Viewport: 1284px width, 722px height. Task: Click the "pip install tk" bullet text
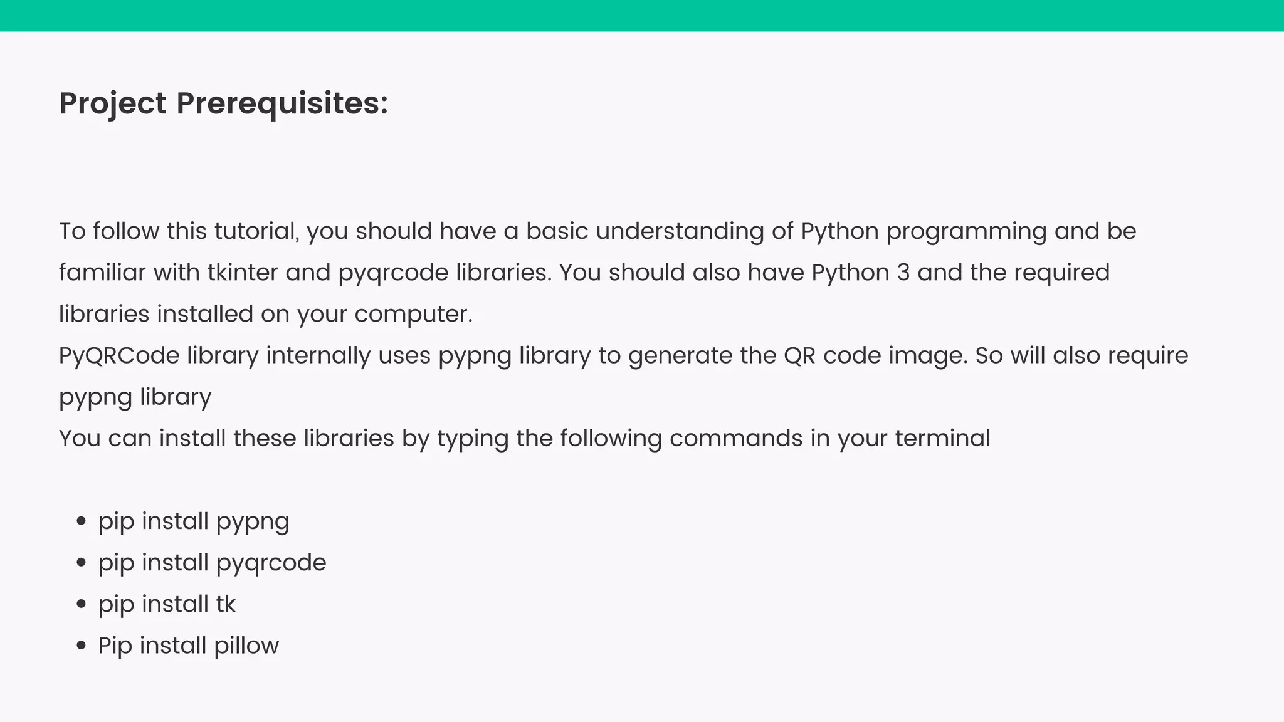(x=167, y=604)
